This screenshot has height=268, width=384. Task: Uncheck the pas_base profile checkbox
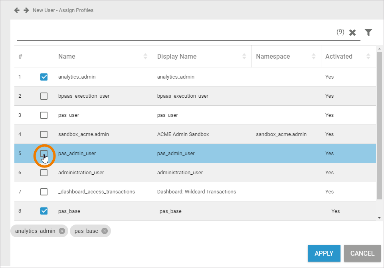[44, 211]
